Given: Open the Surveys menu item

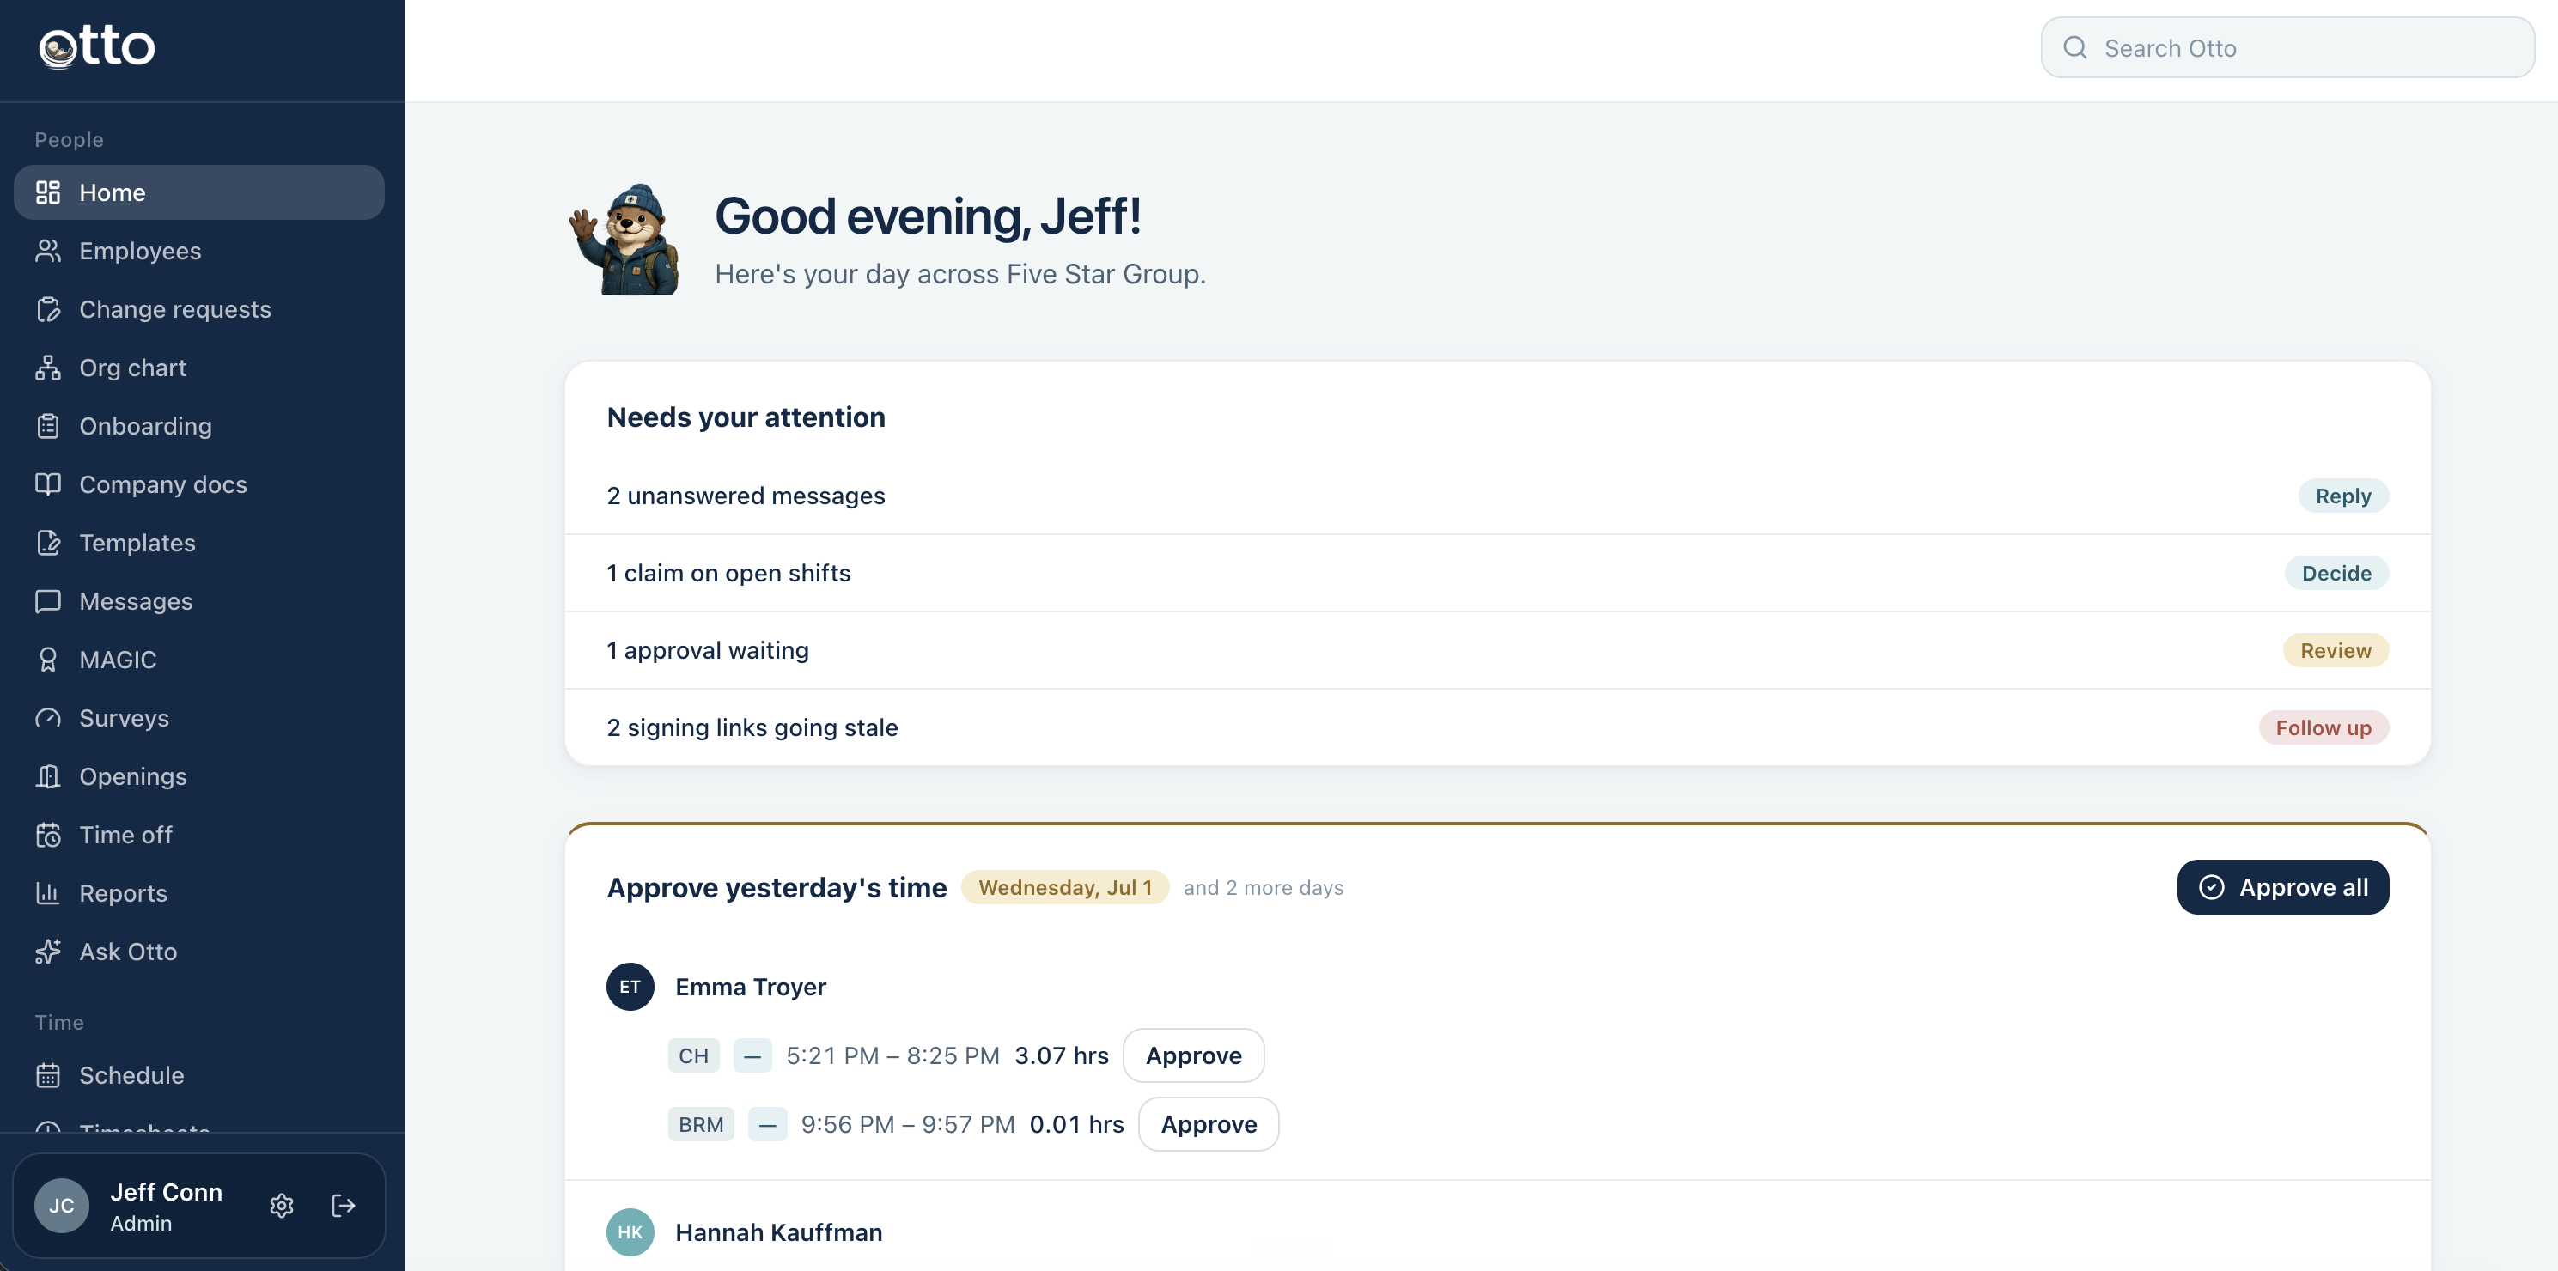Looking at the screenshot, I should tap(198, 718).
